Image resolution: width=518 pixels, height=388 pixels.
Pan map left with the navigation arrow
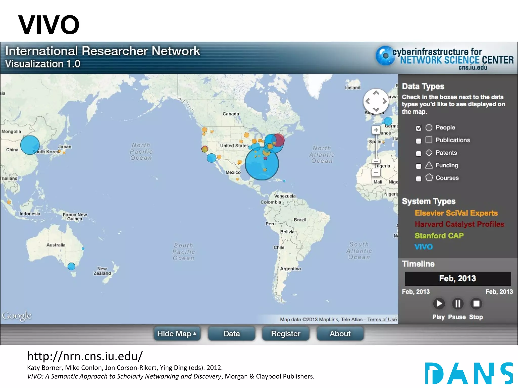pyautogui.click(x=368, y=101)
